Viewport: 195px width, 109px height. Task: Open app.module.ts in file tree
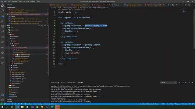point(16,83)
